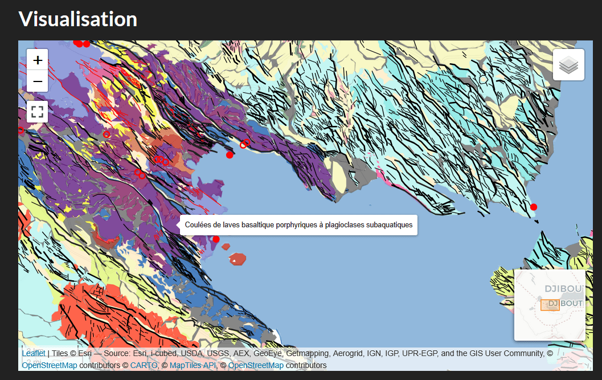
Task: Select the lone hollow red circle below fullscreen button
Action: (107, 134)
